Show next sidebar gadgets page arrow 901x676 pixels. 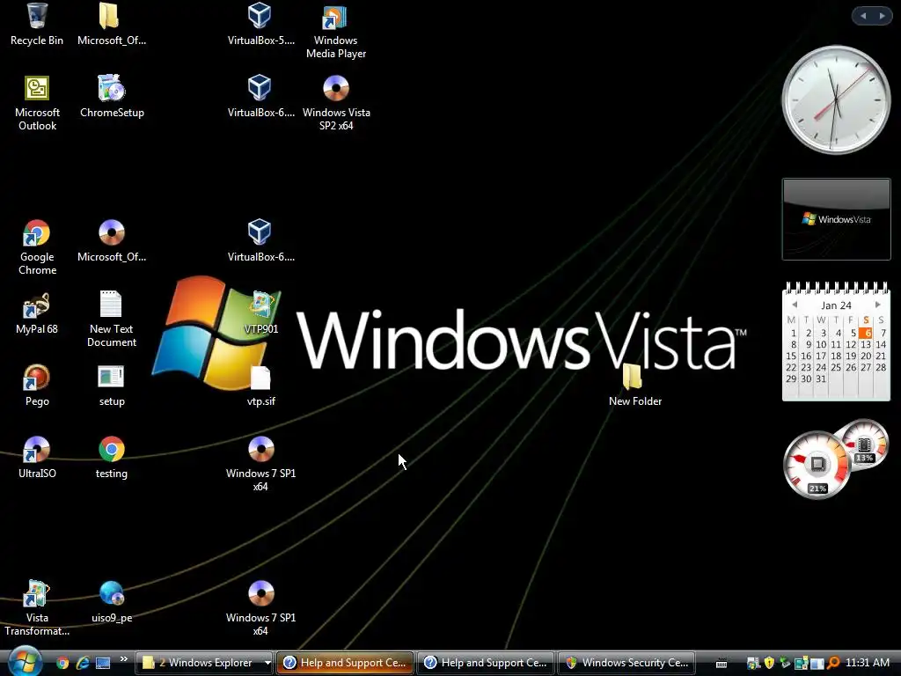point(882,16)
